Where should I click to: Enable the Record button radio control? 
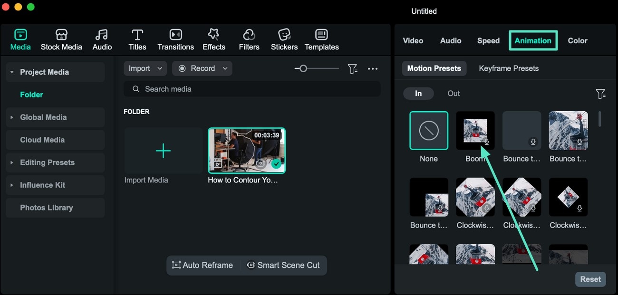[x=182, y=68]
